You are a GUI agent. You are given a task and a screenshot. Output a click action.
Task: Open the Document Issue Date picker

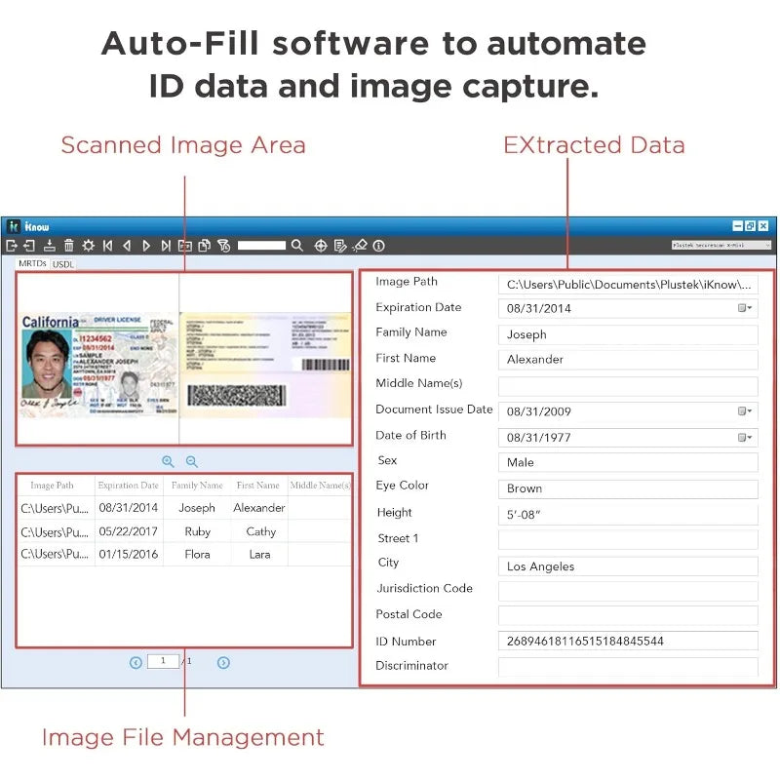pyautogui.click(x=745, y=411)
